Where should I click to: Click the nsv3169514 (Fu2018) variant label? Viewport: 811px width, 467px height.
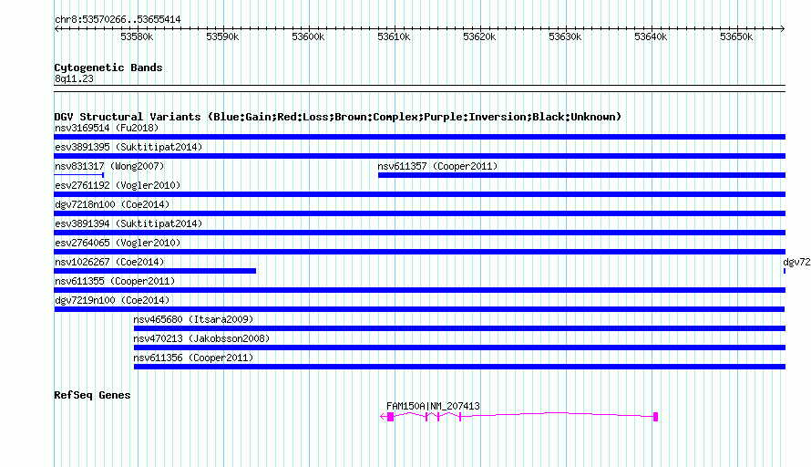coord(107,128)
